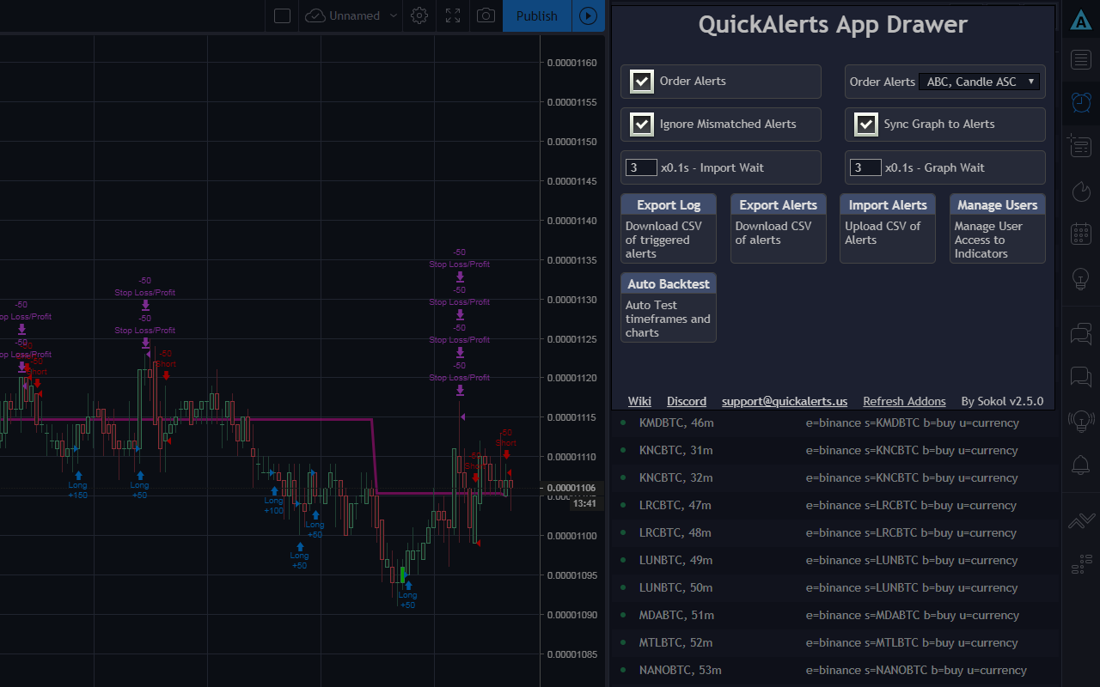
Task: Start bar replay with the play icon
Action: (588, 15)
